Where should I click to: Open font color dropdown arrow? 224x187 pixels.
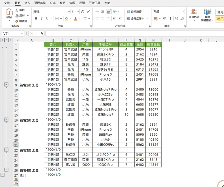tap(79, 19)
